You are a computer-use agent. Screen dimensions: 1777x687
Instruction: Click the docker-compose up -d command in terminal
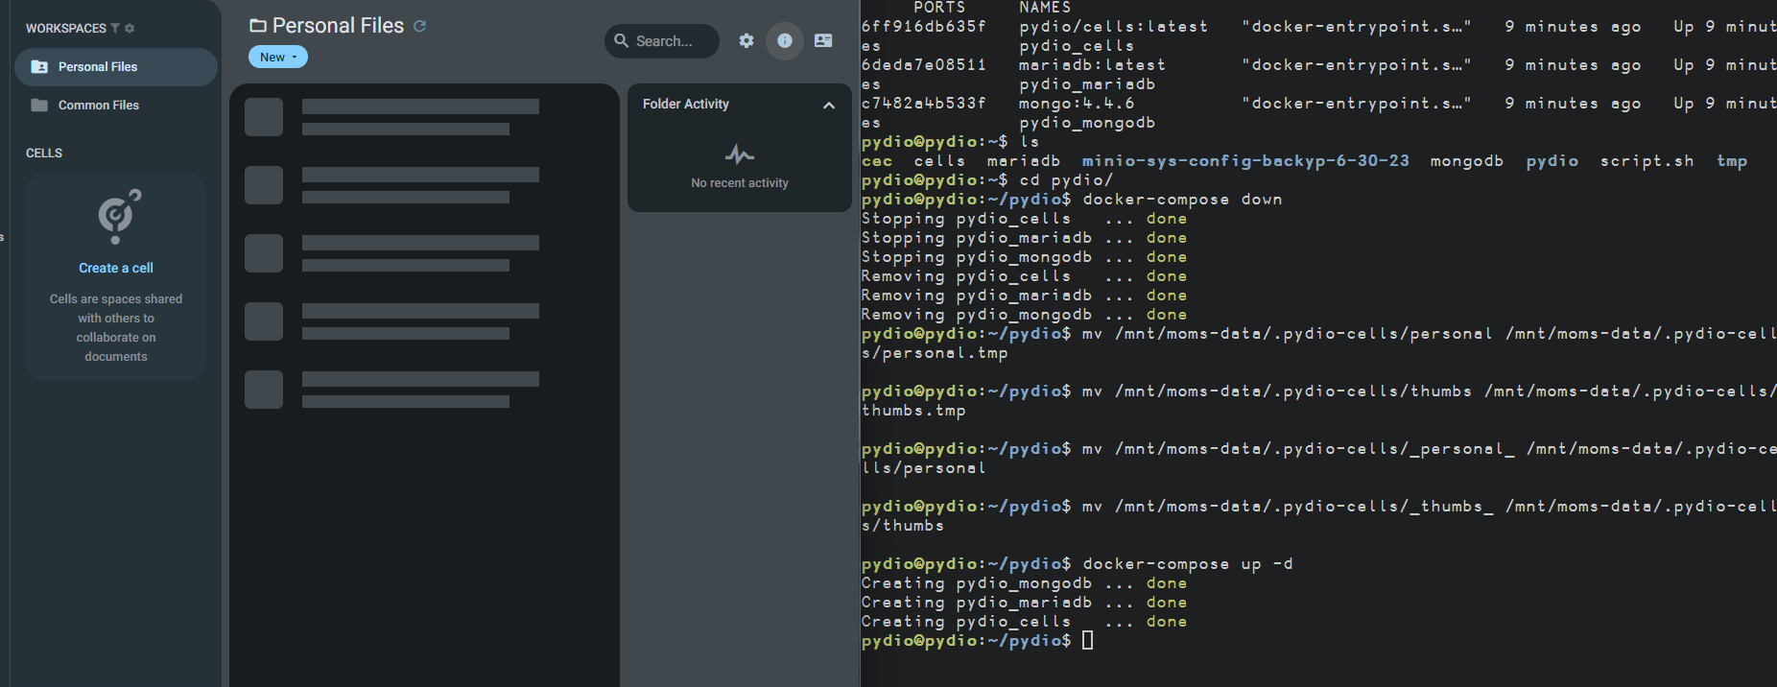(1188, 564)
